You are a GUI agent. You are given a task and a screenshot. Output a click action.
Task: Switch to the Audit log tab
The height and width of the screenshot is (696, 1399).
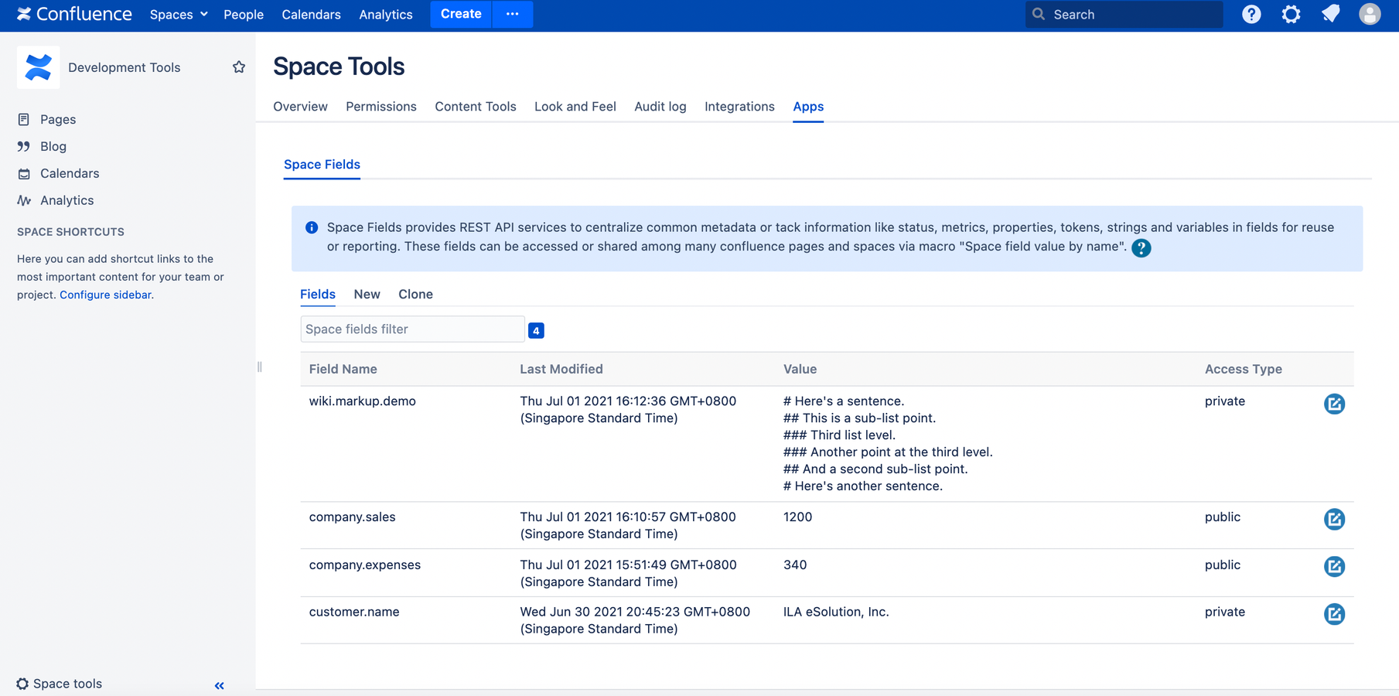click(x=660, y=107)
